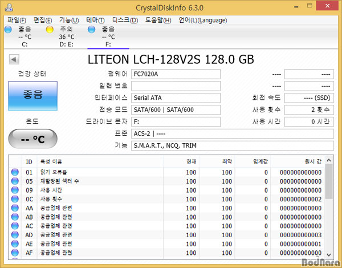Image resolution: width=342 pixels, height=268 pixels.
Task: Open the 기능(U) menu
Action: click(69, 21)
